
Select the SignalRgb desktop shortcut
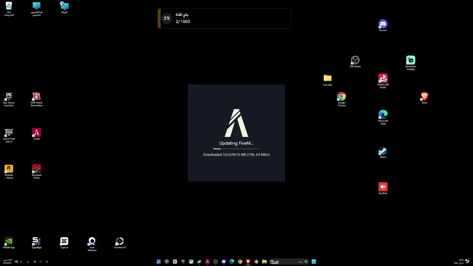(37, 243)
